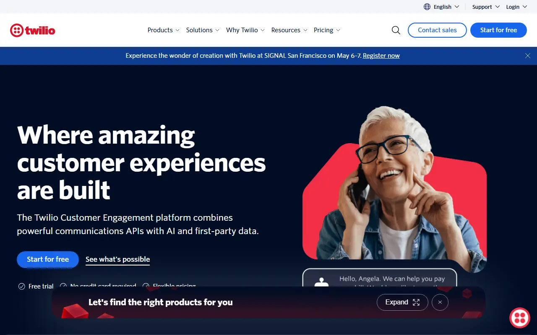
Task: Click the checkmark beside No credit card required
Action: [x=63, y=286]
